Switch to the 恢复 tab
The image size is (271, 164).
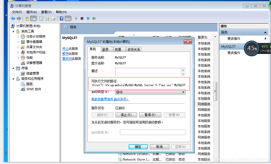click(119, 49)
